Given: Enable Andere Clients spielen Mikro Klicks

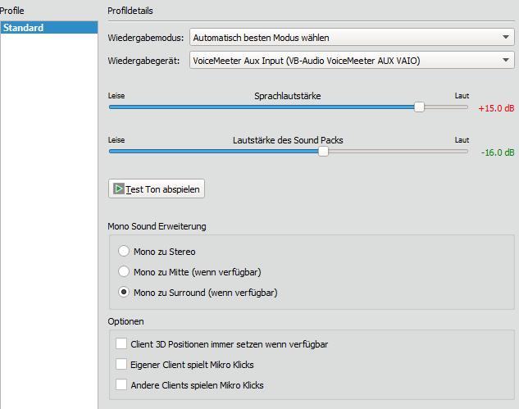Looking at the screenshot, I should 121,385.
